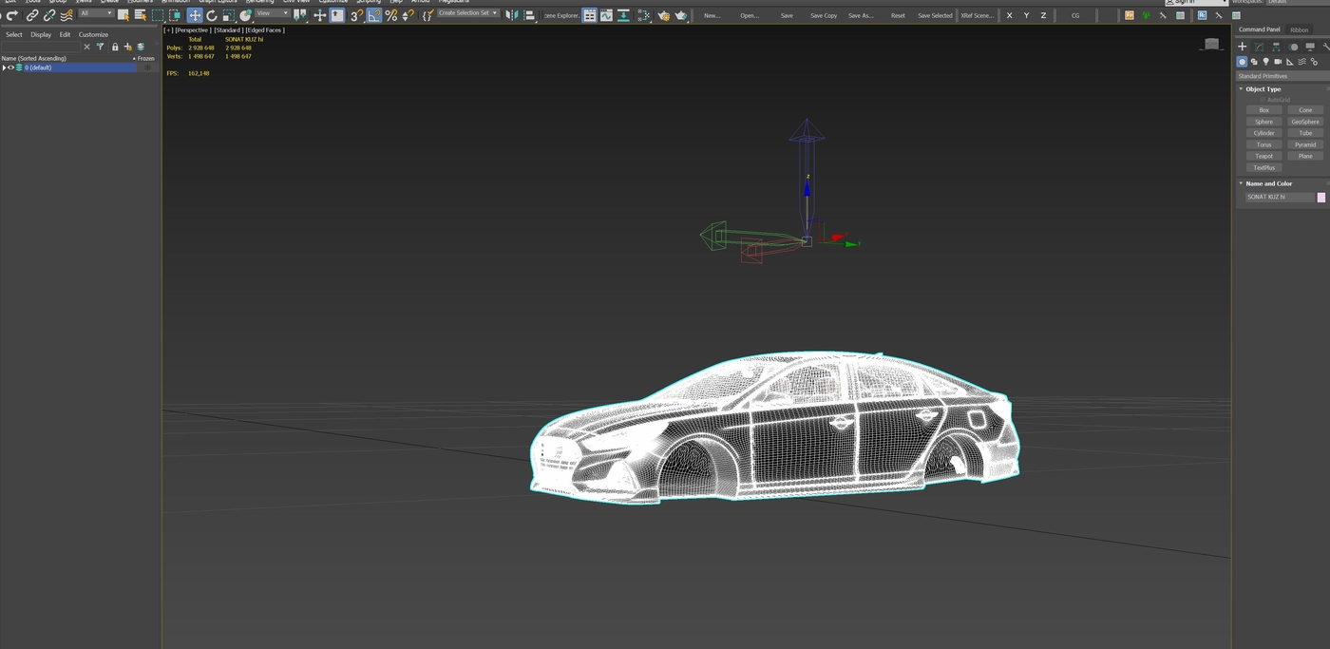Click Use Pivot Point Center icon
Image resolution: width=1330 pixels, height=649 pixels.
(x=300, y=15)
